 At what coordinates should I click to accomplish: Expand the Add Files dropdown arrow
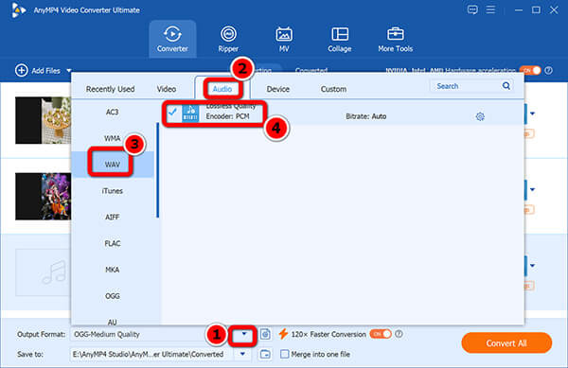point(69,71)
